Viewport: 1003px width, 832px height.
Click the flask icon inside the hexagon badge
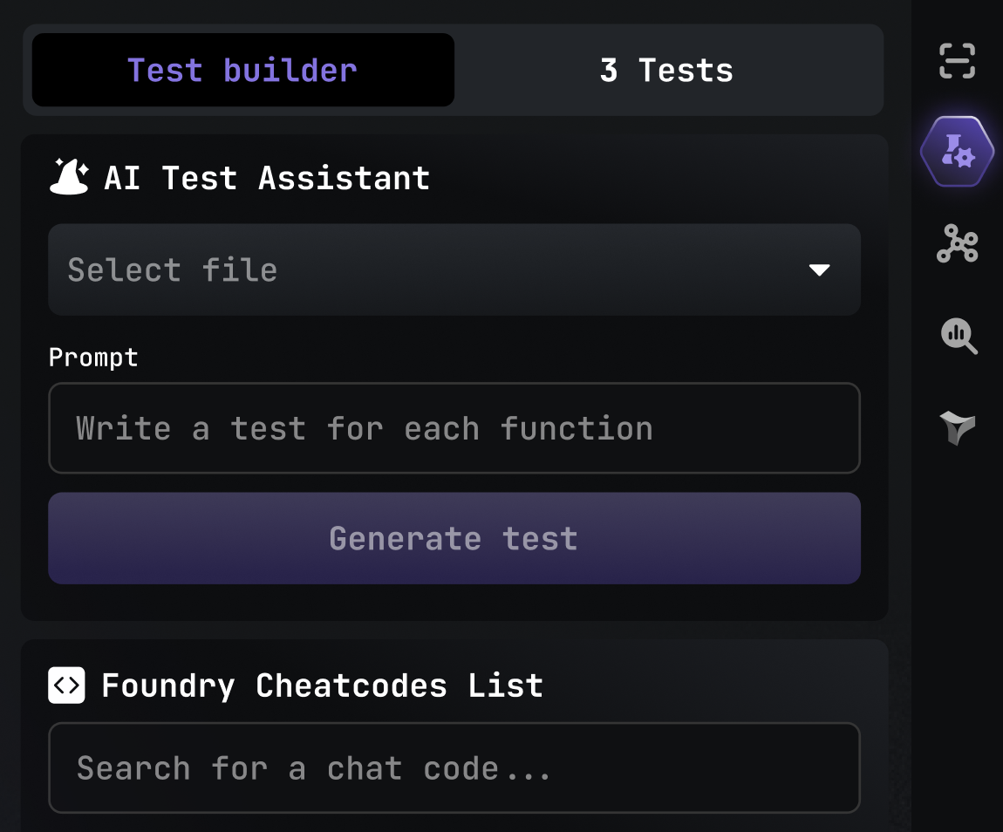click(957, 150)
